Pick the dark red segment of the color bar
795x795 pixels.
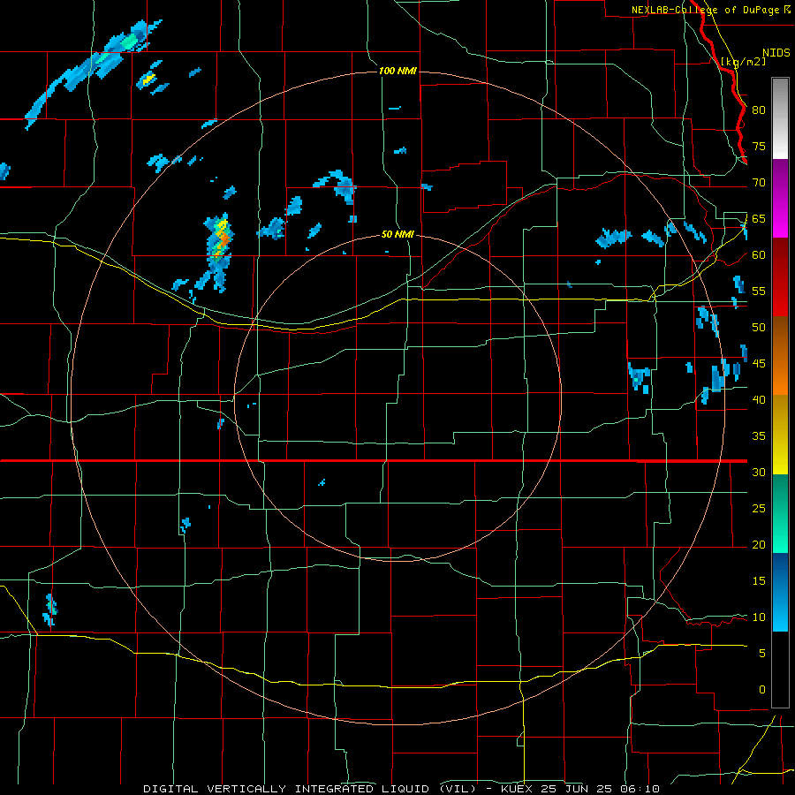pos(780,277)
